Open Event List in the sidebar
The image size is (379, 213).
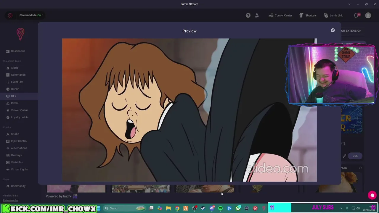17,82
